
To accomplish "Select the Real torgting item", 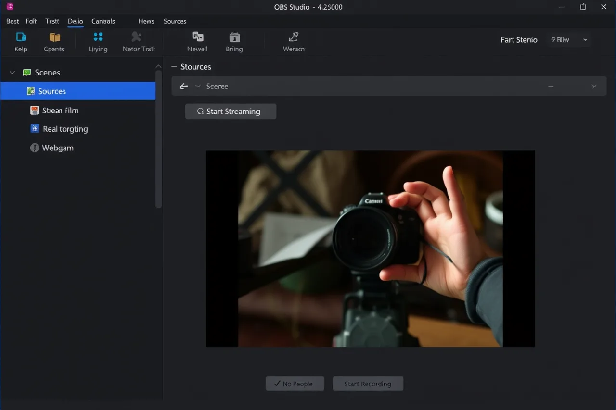I will 65,129.
